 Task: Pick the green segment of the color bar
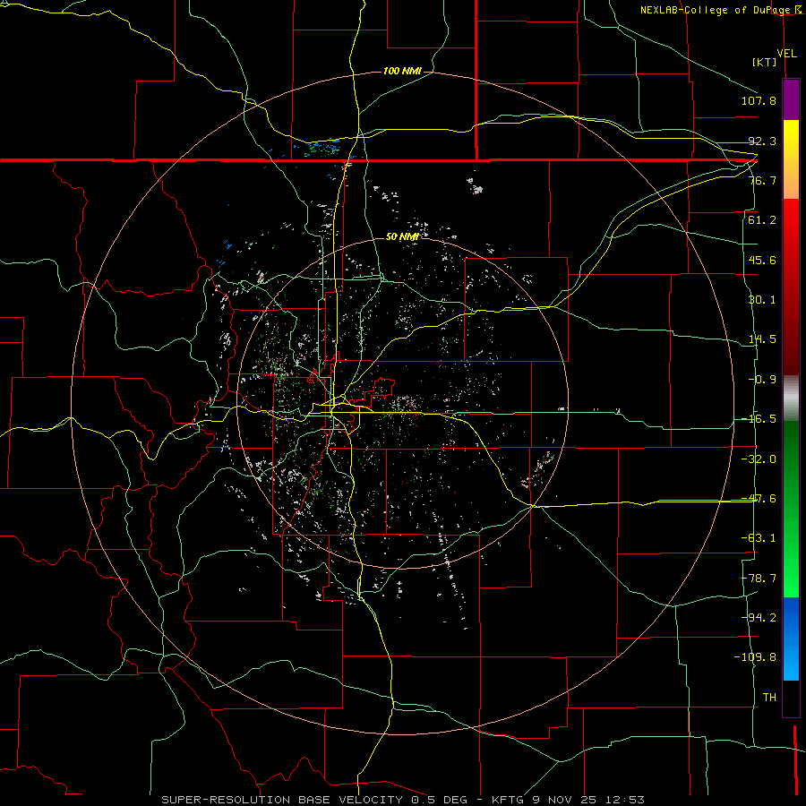click(x=791, y=509)
